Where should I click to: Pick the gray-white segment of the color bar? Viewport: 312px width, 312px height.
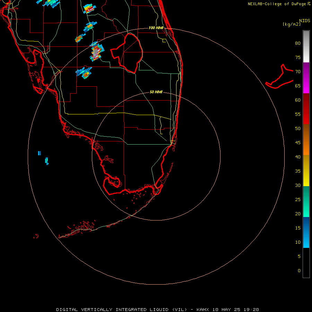[306, 46]
